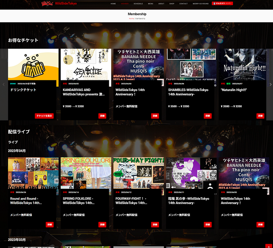Click the 2023年03月 month label

coord(17,240)
